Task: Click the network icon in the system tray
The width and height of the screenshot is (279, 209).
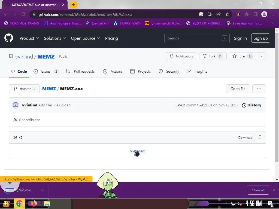Action: (233, 204)
